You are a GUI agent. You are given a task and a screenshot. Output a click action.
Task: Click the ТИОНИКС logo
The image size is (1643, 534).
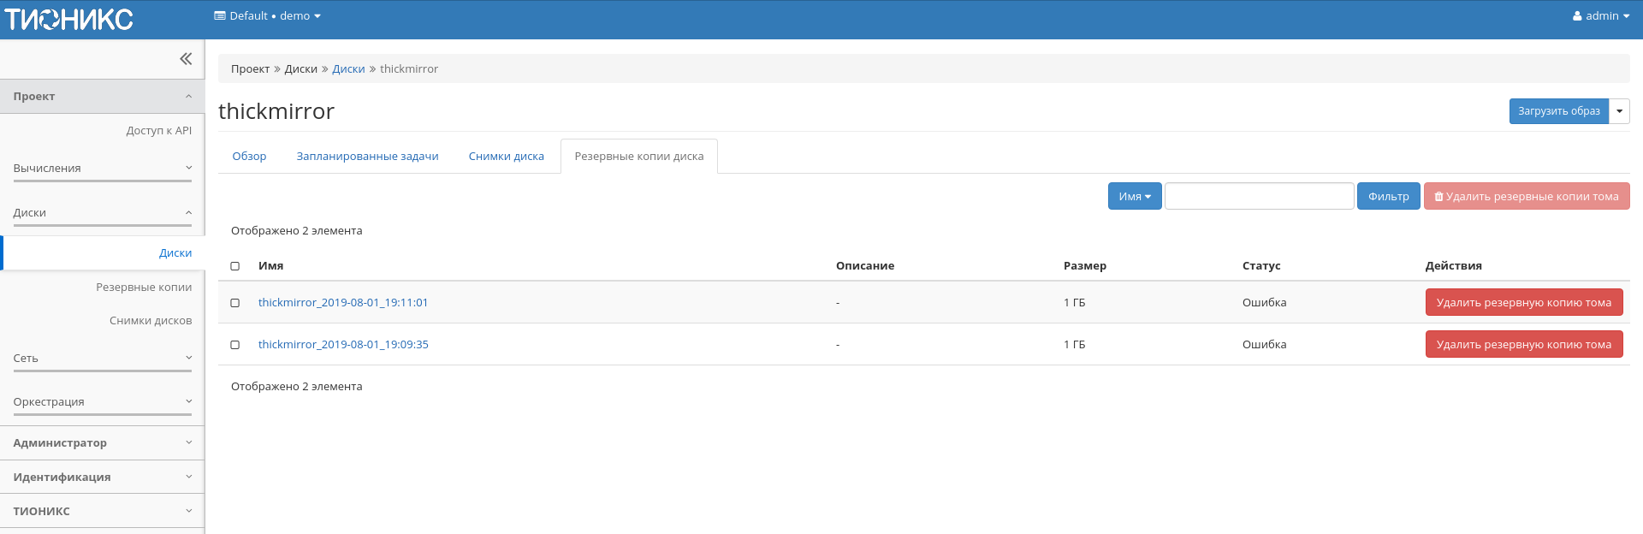pyautogui.click(x=69, y=19)
